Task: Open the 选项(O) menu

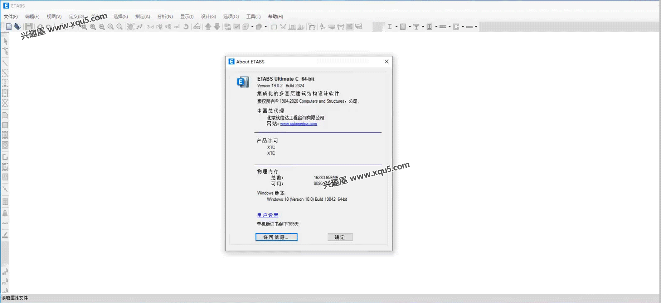Action: click(231, 16)
